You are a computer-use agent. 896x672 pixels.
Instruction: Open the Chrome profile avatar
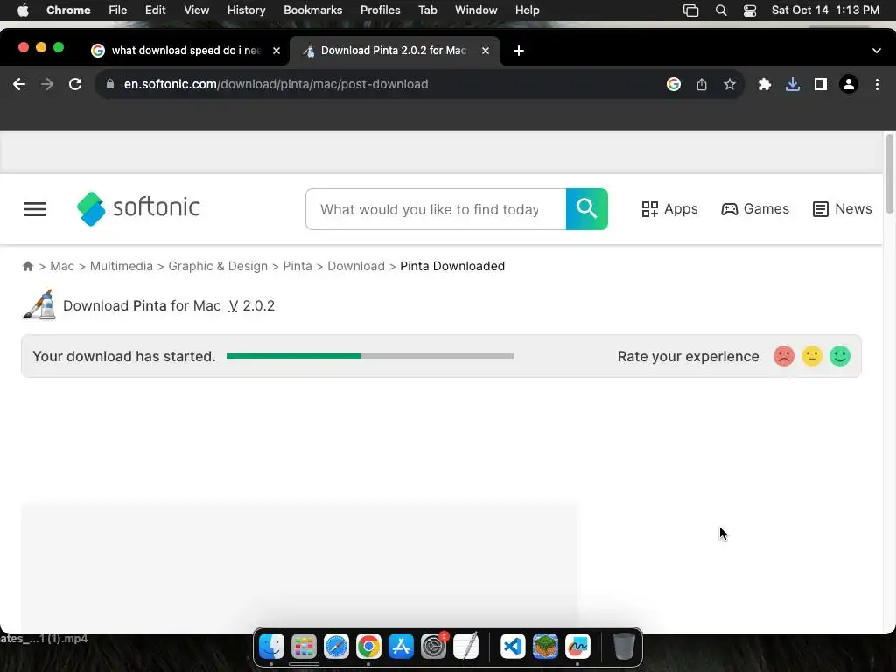click(x=849, y=84)
